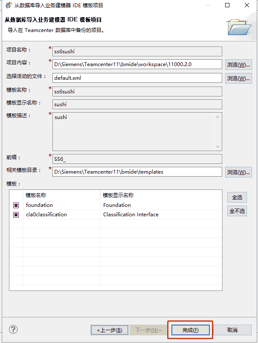Click the BMIDE app icon in title bar
Screen dimensions: 258x343
click(x=9, y=5)
